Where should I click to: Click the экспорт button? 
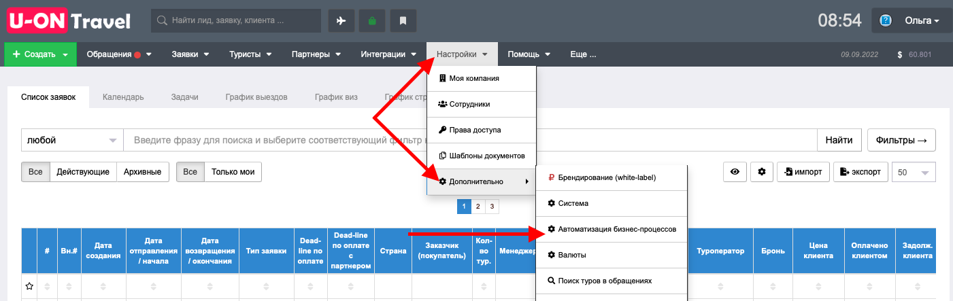(x=861, y=172)
